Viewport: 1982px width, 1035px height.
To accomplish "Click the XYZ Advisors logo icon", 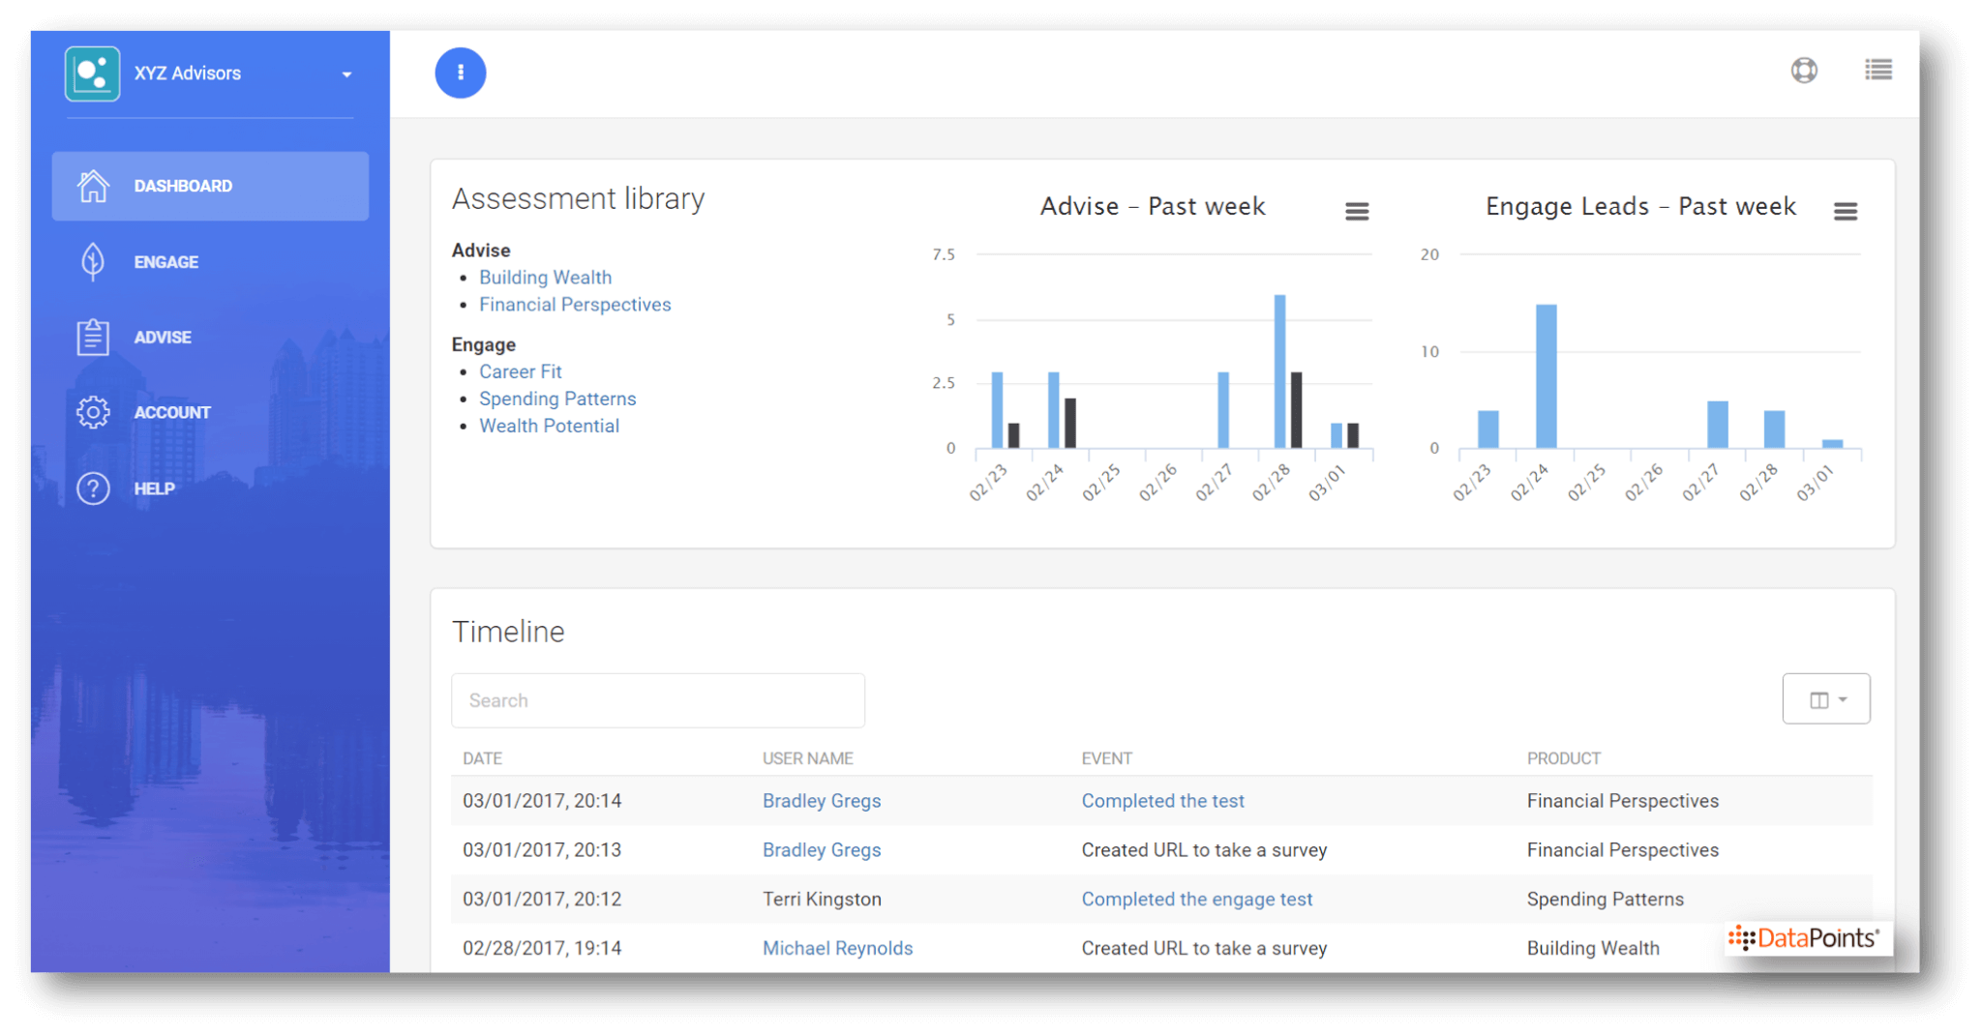I will [92, 74].
